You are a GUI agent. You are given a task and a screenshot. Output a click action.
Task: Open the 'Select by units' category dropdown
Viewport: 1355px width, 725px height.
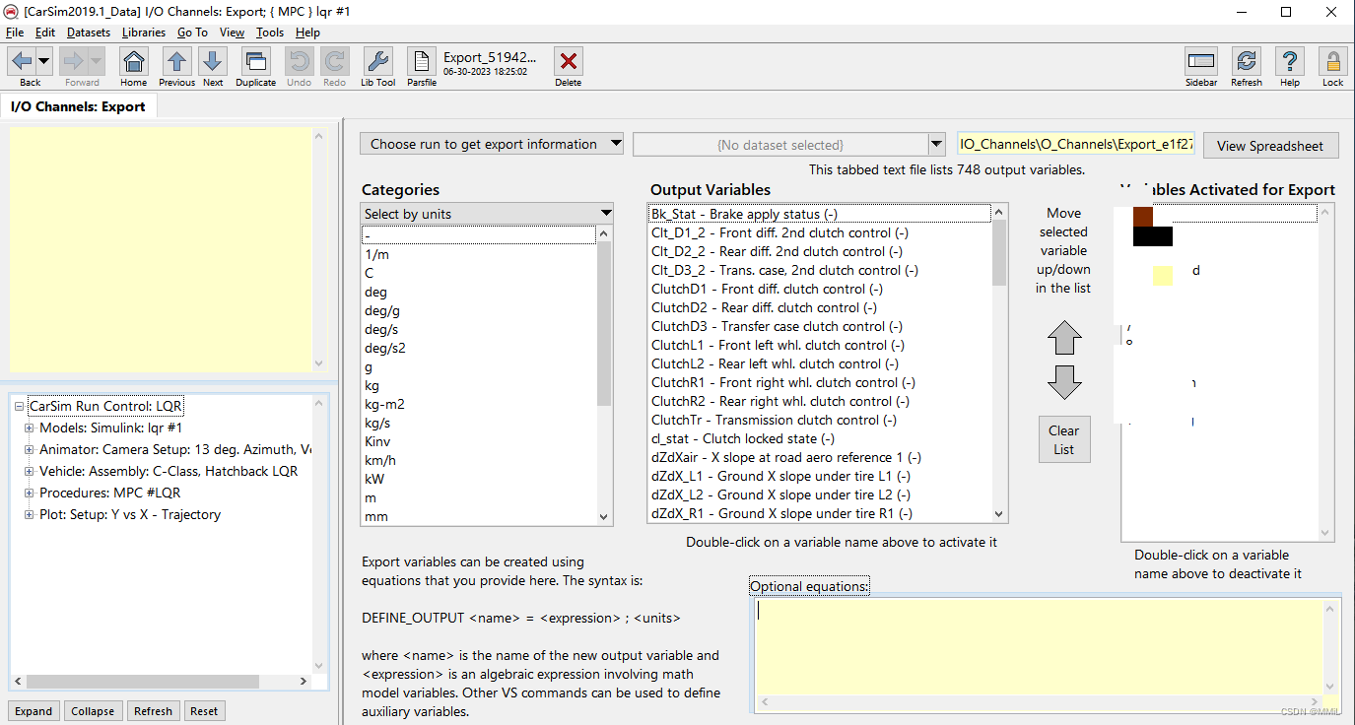tap(487, 214)
